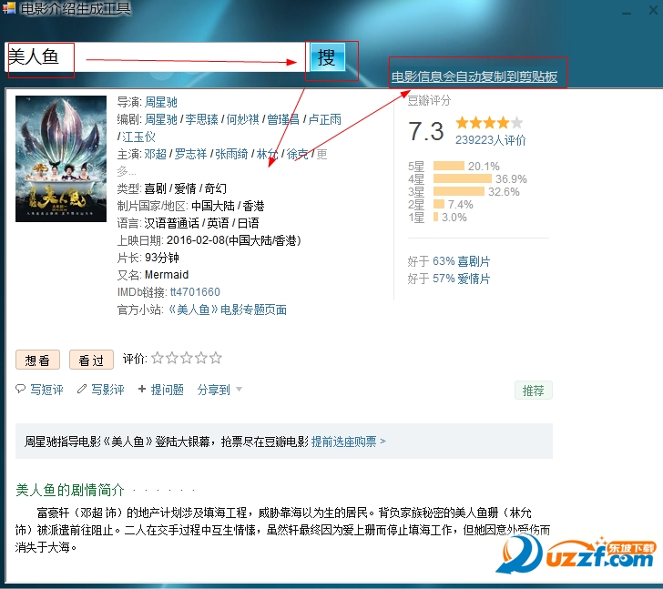Open the 63% 喜剧片 comparison link
This screenshot has width=663, height=589.
(462, 261)
